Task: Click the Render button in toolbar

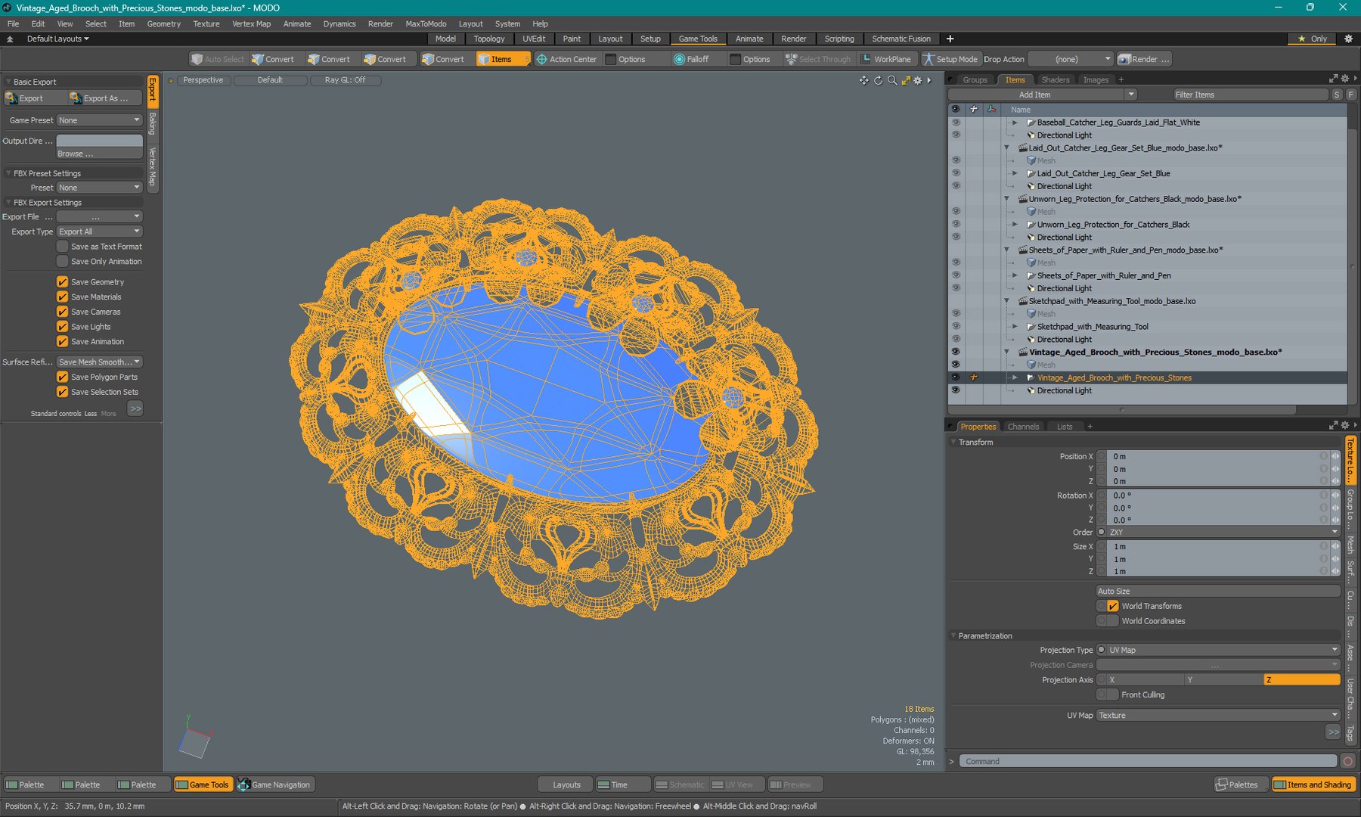Action: (x=1144, y=59)
